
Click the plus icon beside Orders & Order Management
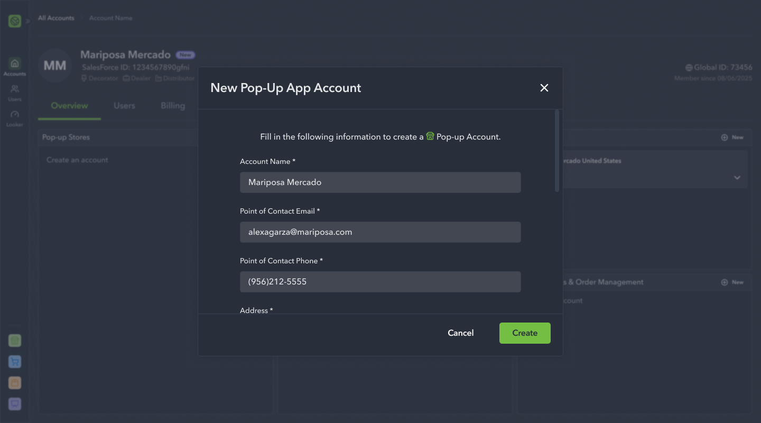(725, 282)
